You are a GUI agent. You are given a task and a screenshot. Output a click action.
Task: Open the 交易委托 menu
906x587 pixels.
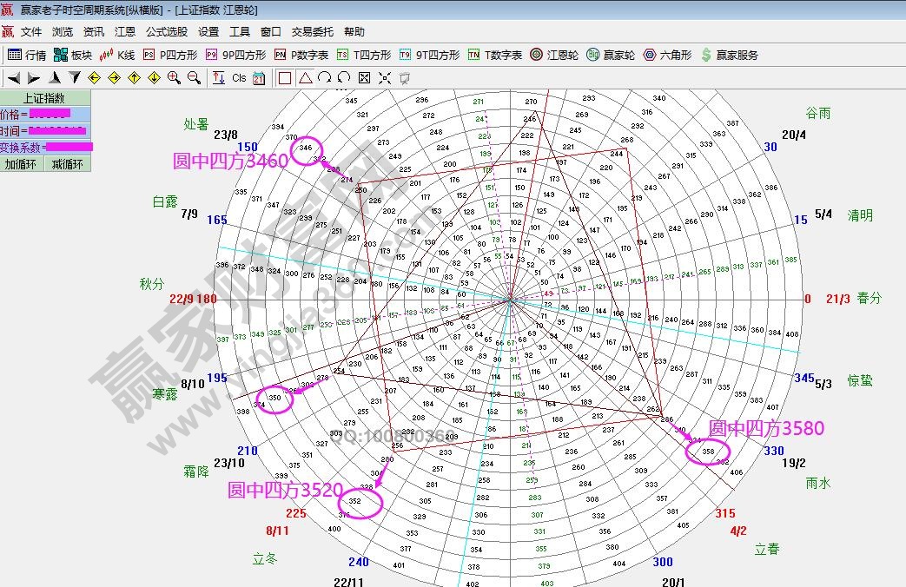(312, 32)
